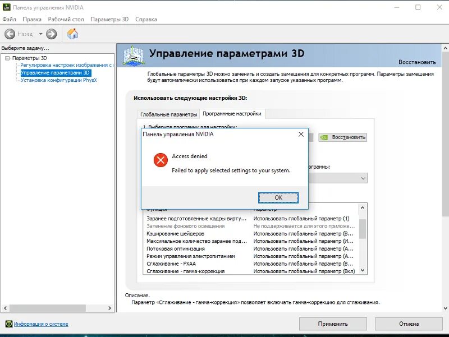
Task: Open the Рабочий стол menu
Action: pos(66,20)
